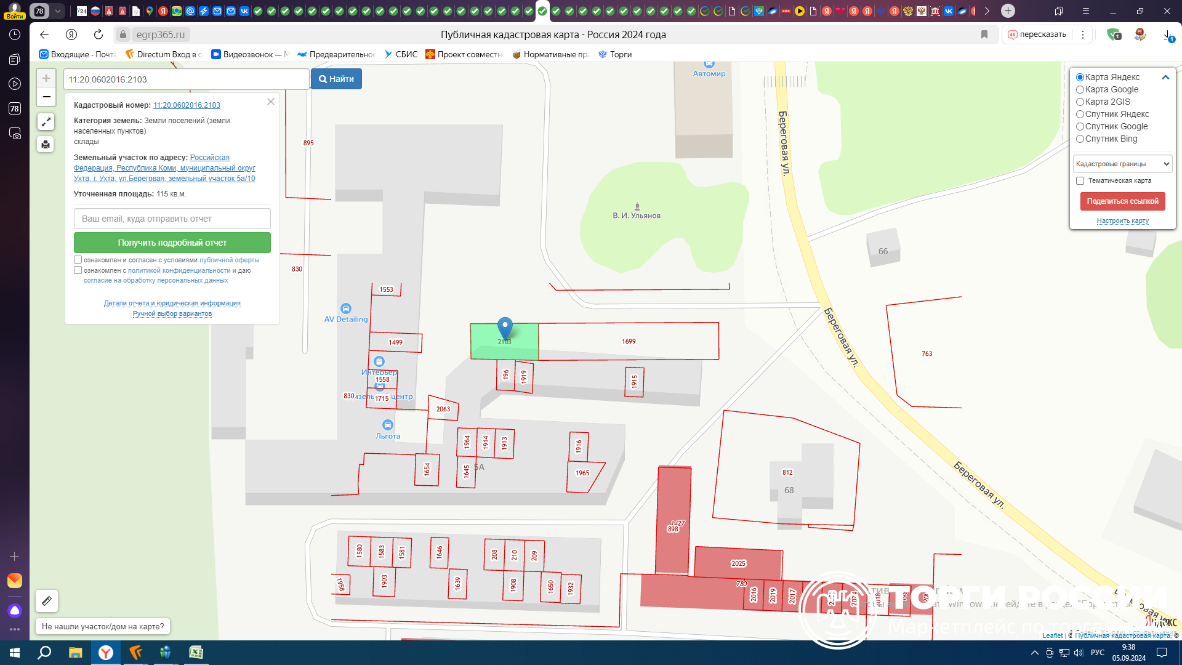
Task: Click the Получить подробный отчет button
Action: (x=172, y=243)
